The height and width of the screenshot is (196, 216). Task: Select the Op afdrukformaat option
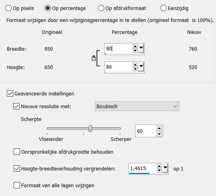101,8
